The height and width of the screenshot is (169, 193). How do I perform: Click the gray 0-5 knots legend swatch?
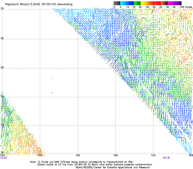coord(117,3)
